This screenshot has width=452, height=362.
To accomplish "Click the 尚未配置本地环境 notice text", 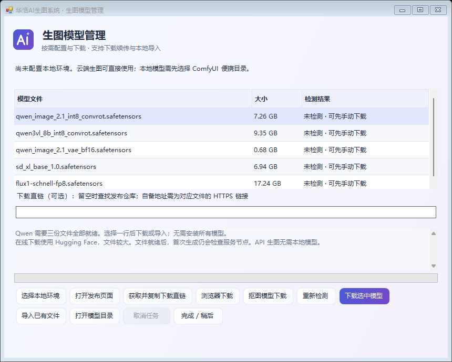I will coord(132,69).
